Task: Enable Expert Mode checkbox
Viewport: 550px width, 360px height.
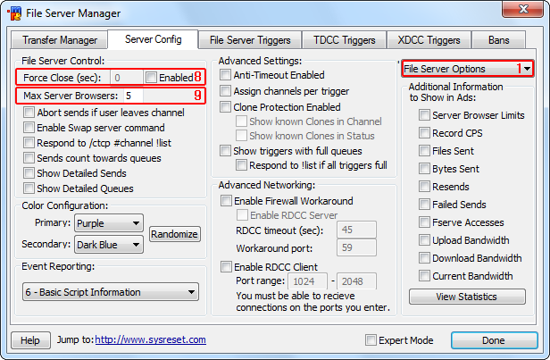Action: (371, 340)
